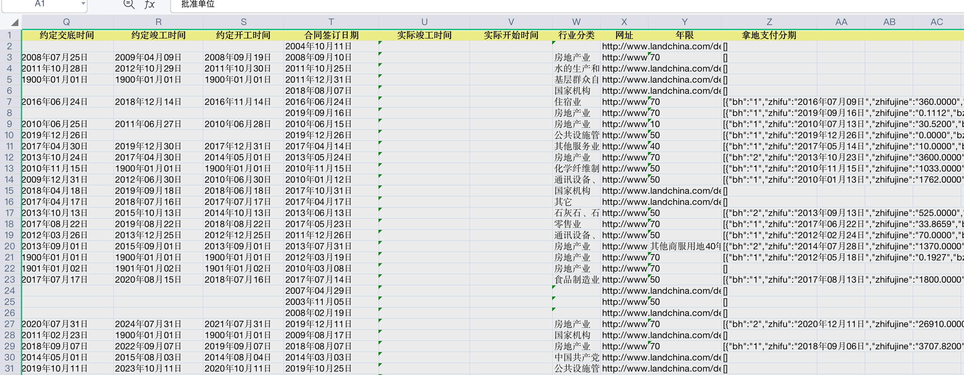
Task: Click the 行业分类 header cell
Action: 576,35
